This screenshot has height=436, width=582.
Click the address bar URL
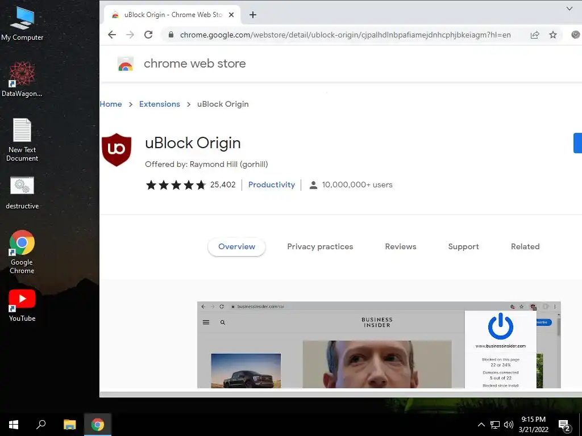click(x=345, y=35)
